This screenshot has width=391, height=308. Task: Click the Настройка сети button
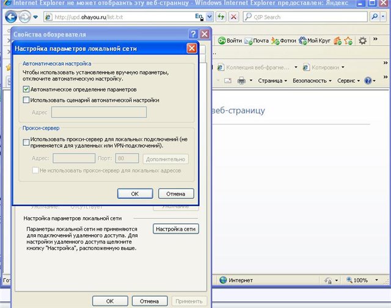point(176,229)
